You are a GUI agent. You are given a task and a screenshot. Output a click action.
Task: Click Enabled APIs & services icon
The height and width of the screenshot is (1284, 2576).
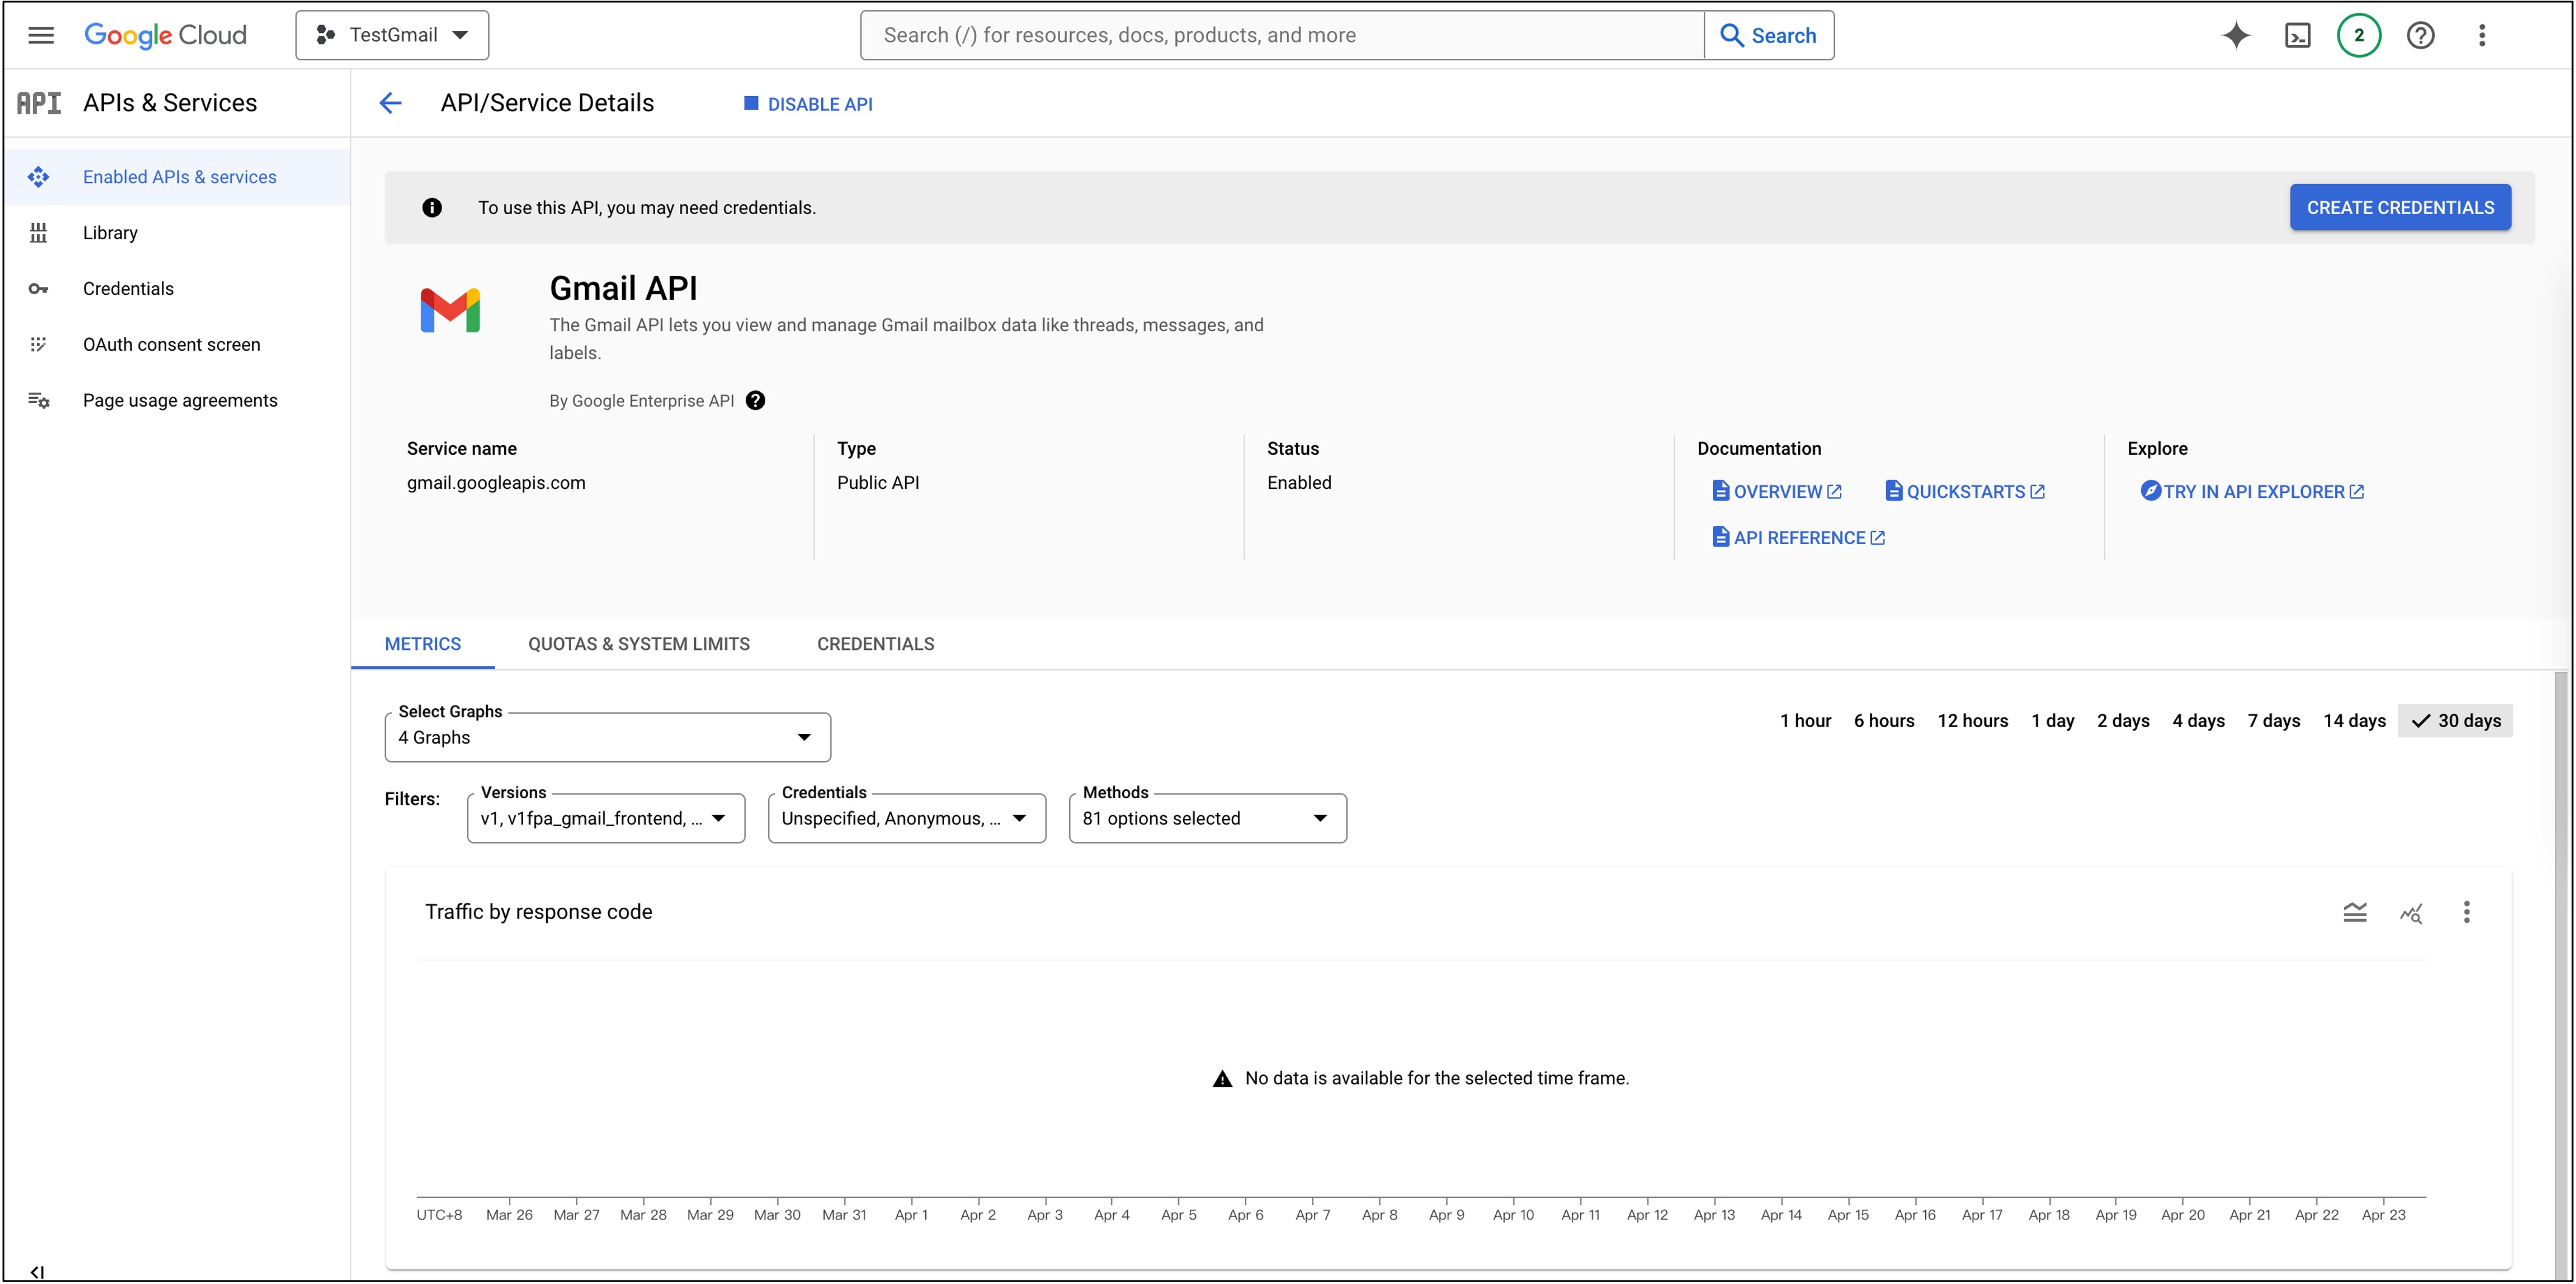[39, 177]
